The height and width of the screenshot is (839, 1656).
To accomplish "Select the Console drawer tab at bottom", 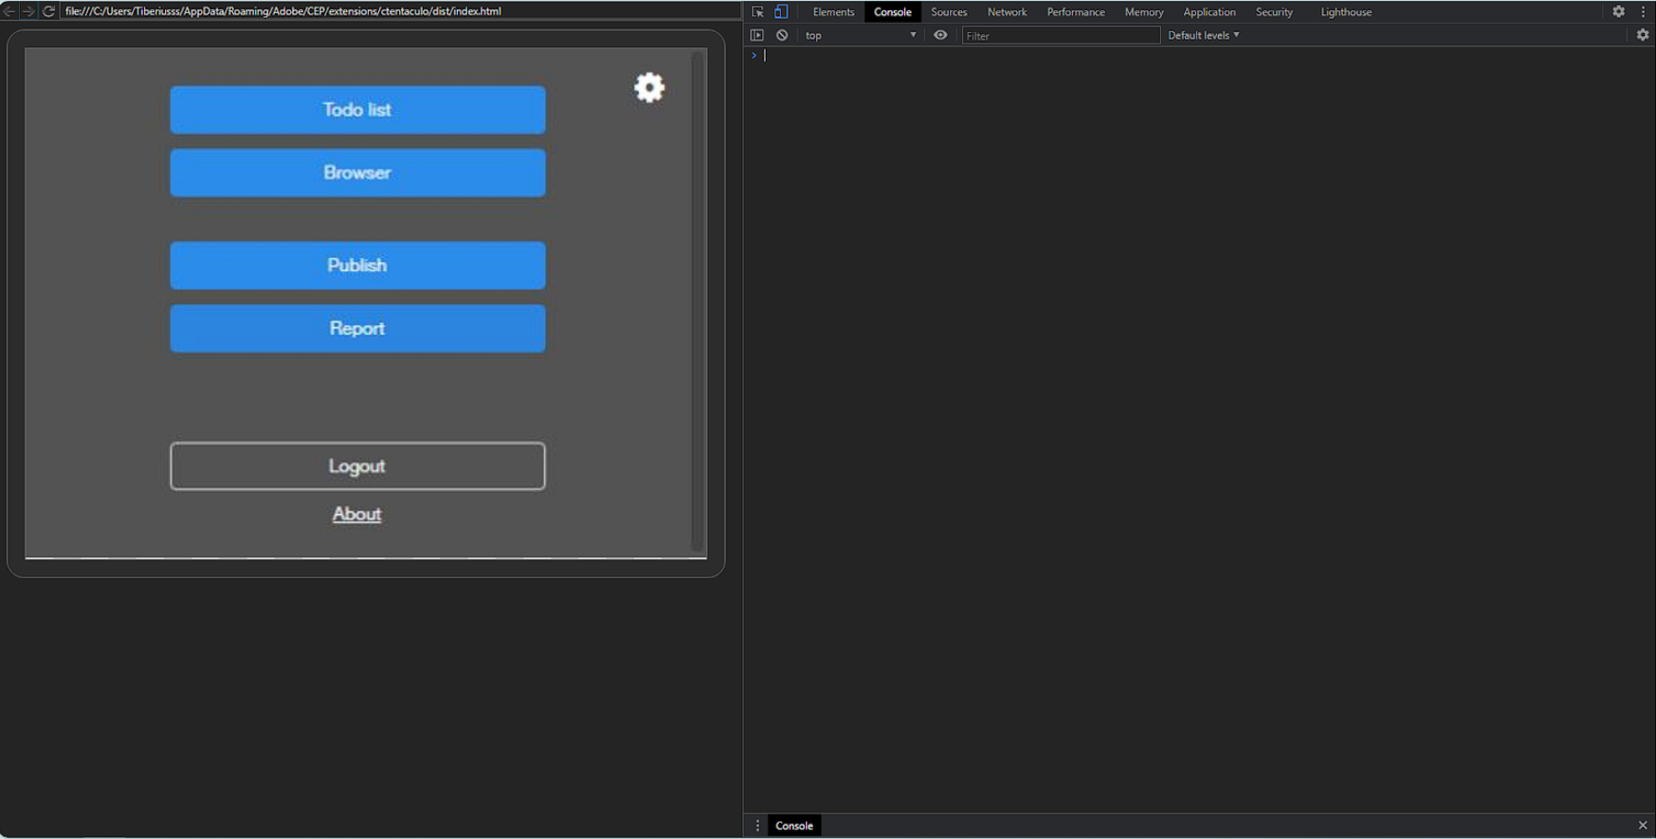I will pos(794,826).
